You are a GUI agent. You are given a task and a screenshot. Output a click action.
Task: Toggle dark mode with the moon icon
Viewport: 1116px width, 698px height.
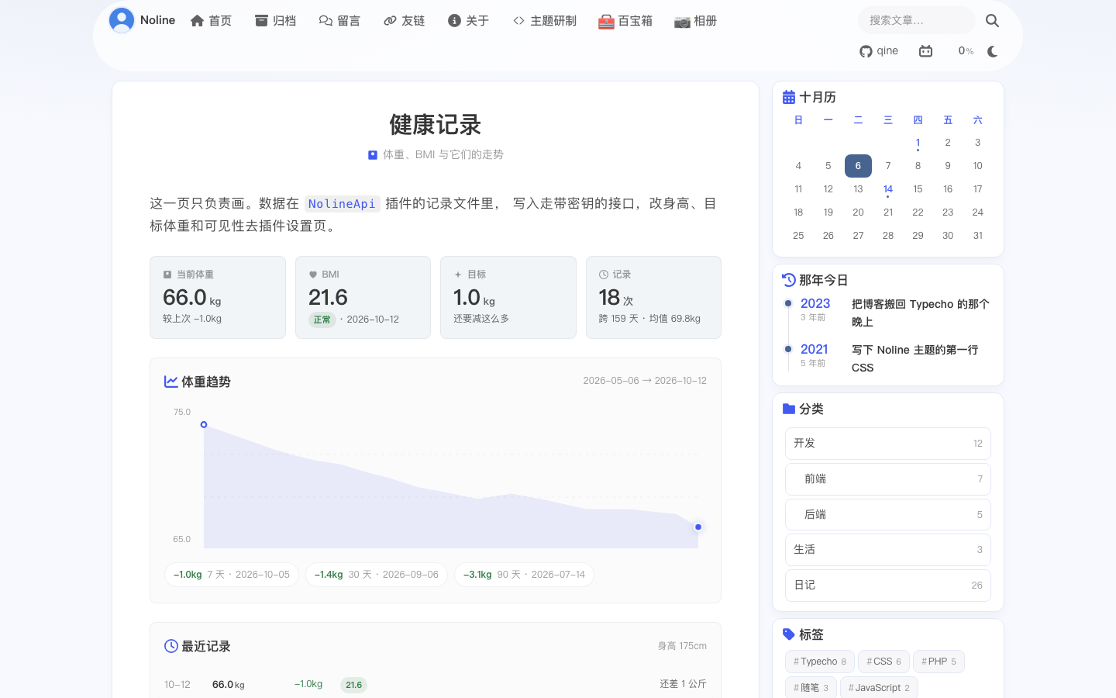pos(992,51)
